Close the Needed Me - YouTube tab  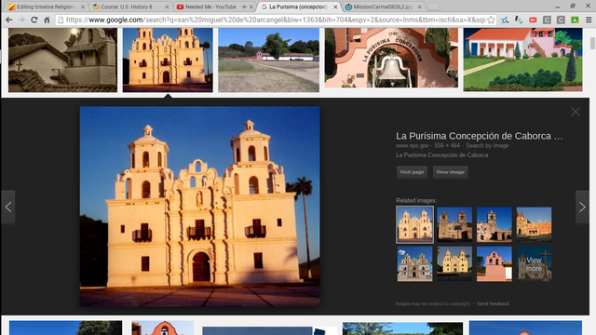(251, 7)
